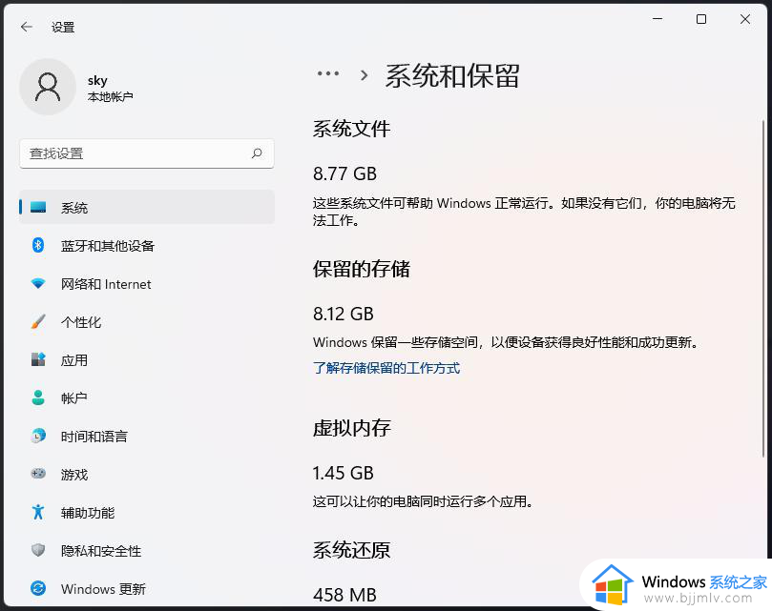Click the gamepad icon for 游戏

tap(38, 474)
